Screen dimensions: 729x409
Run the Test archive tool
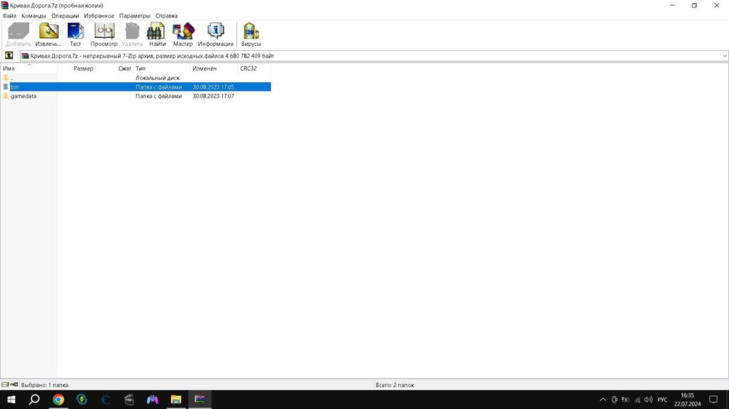coord(75,35)
